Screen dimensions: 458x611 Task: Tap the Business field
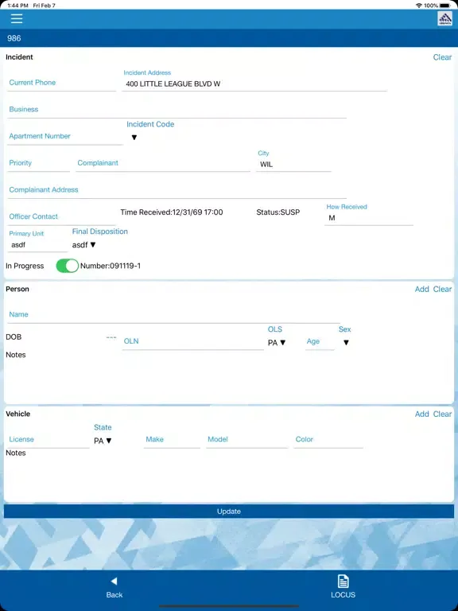[x=177, y=110]
